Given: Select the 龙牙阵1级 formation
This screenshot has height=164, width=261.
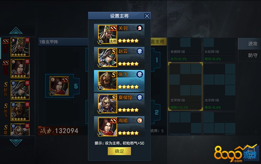Looking at the screenshot, I should tap(219, 86).
